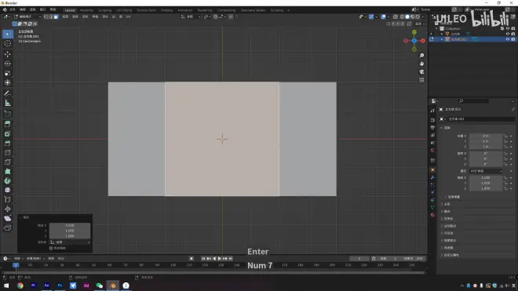Select the 3D Cursor tool

[8, 44]
